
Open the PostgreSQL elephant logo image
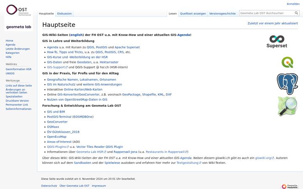pyautogui.click(x=287, y=84)
